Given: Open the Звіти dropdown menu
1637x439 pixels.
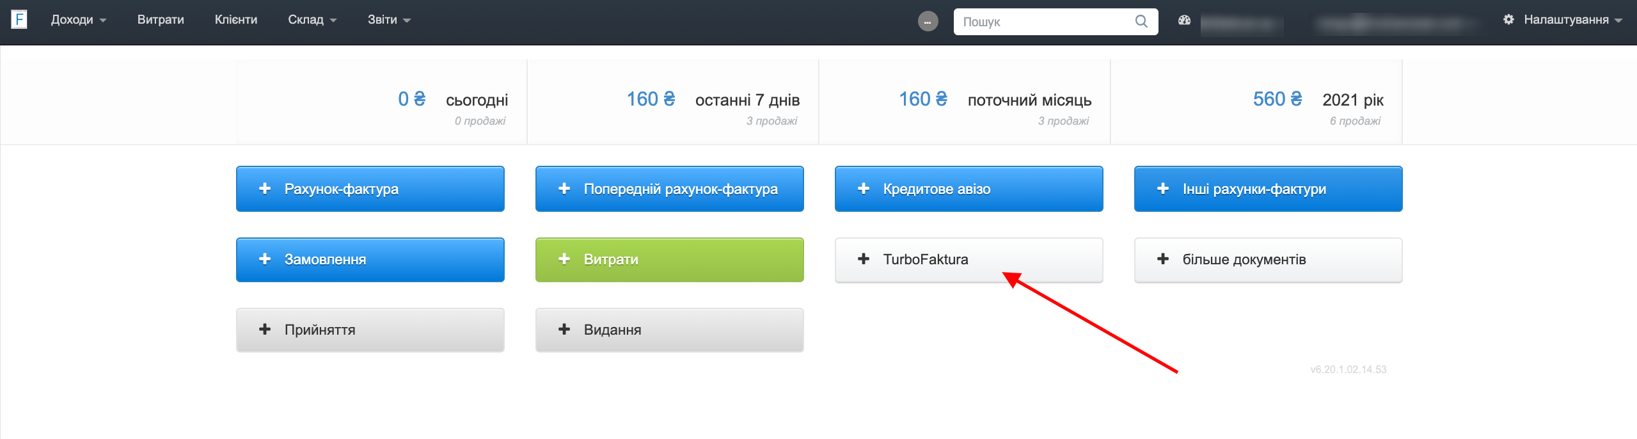Looking at the screenshot, I should point(389,20).
